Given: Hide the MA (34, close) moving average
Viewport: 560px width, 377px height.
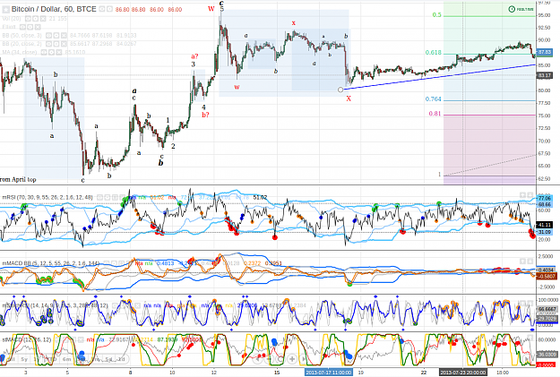Looking at the screenshot, I should point(44,52).
